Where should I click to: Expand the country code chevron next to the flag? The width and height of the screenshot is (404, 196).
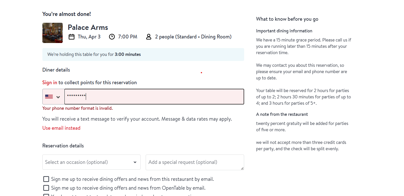point(58,97)
